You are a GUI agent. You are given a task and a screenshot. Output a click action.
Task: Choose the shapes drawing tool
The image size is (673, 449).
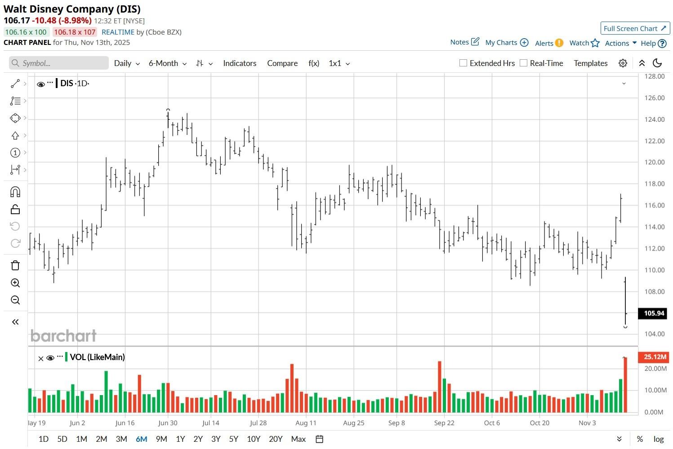click(x=15, y=118)
